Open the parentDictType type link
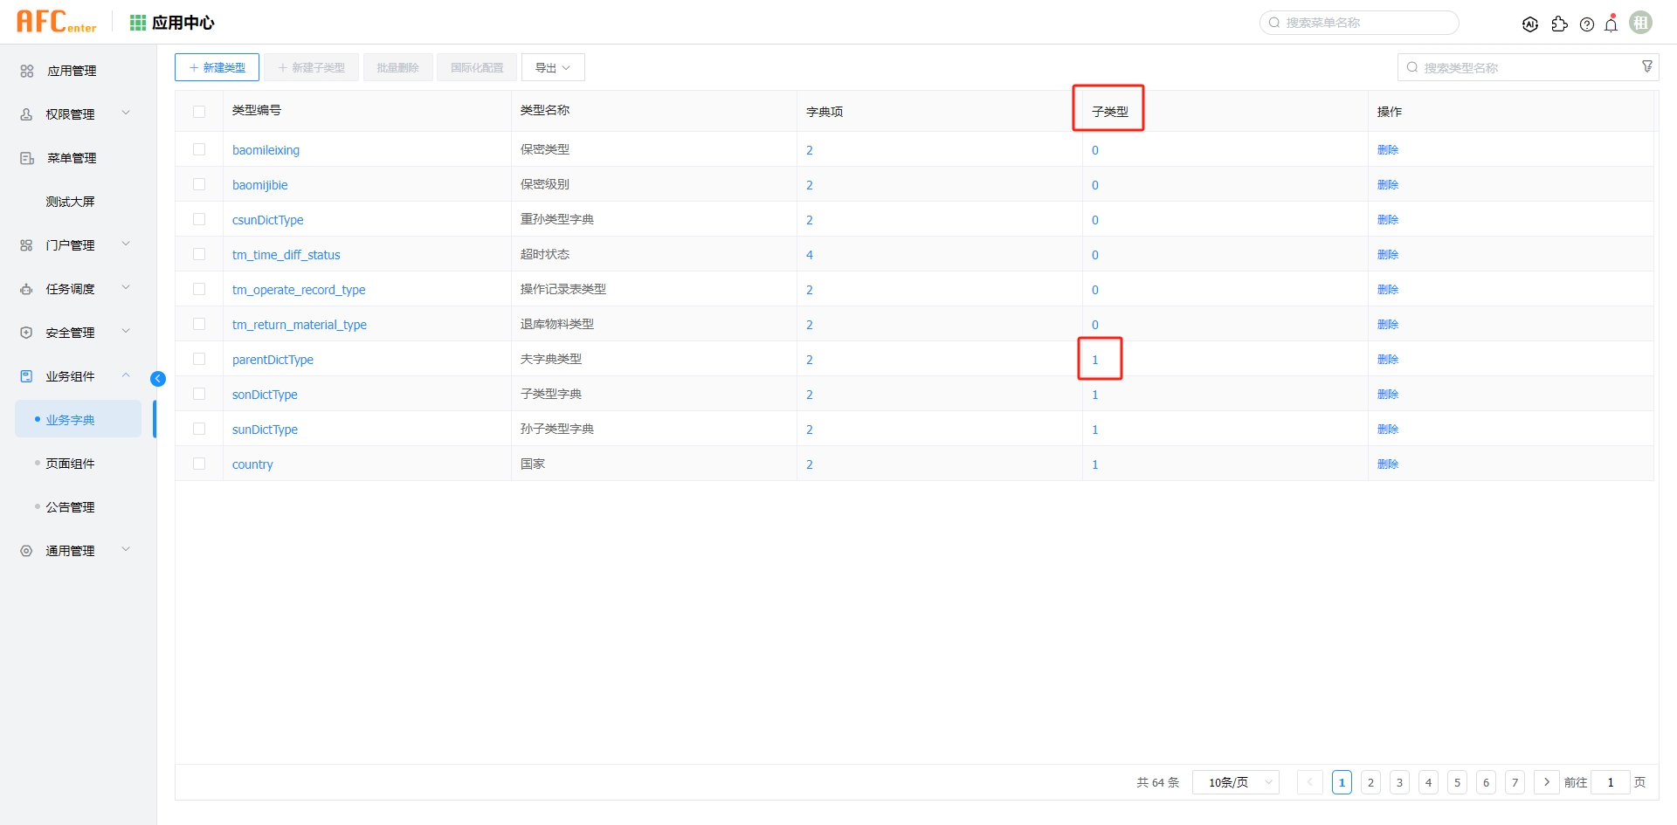1677x825 pixels. pos(273,360)
